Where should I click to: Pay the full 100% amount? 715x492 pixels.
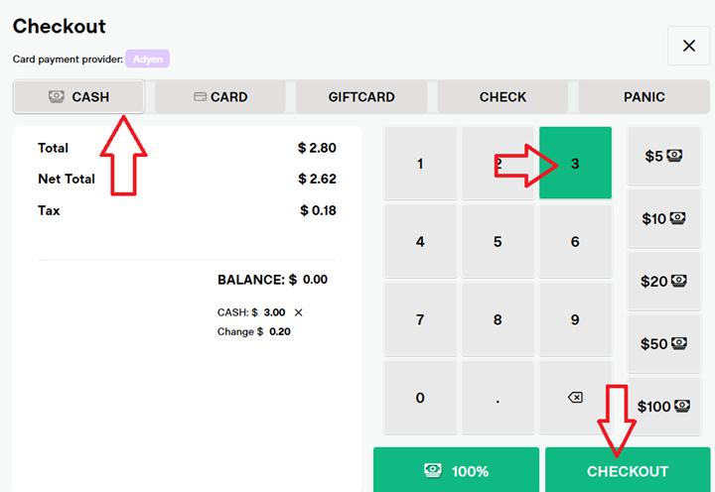tap(456, 470)
